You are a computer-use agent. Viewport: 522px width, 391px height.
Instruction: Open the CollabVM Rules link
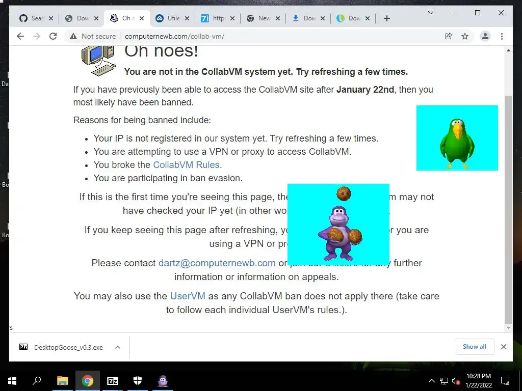coord(186,165)
